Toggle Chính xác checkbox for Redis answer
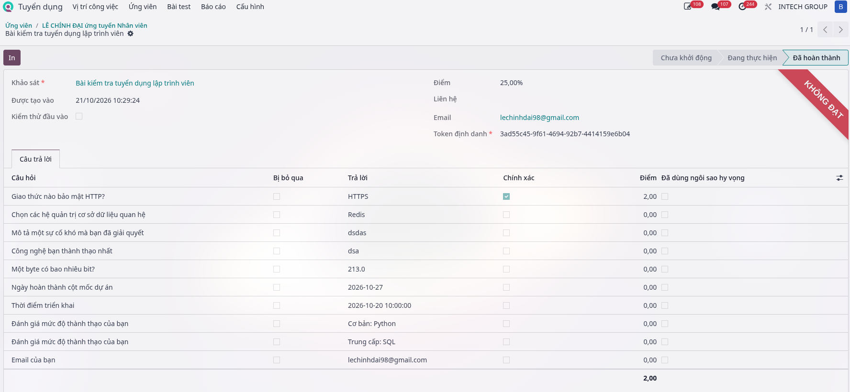The width and height of the screenshot is (850, 392). click(x=506, y=215)
